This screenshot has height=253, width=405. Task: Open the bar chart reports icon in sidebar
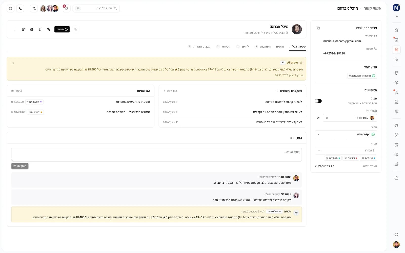click(x=396, y=178)
